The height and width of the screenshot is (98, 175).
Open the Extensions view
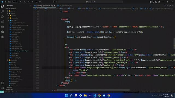(2, 22)
